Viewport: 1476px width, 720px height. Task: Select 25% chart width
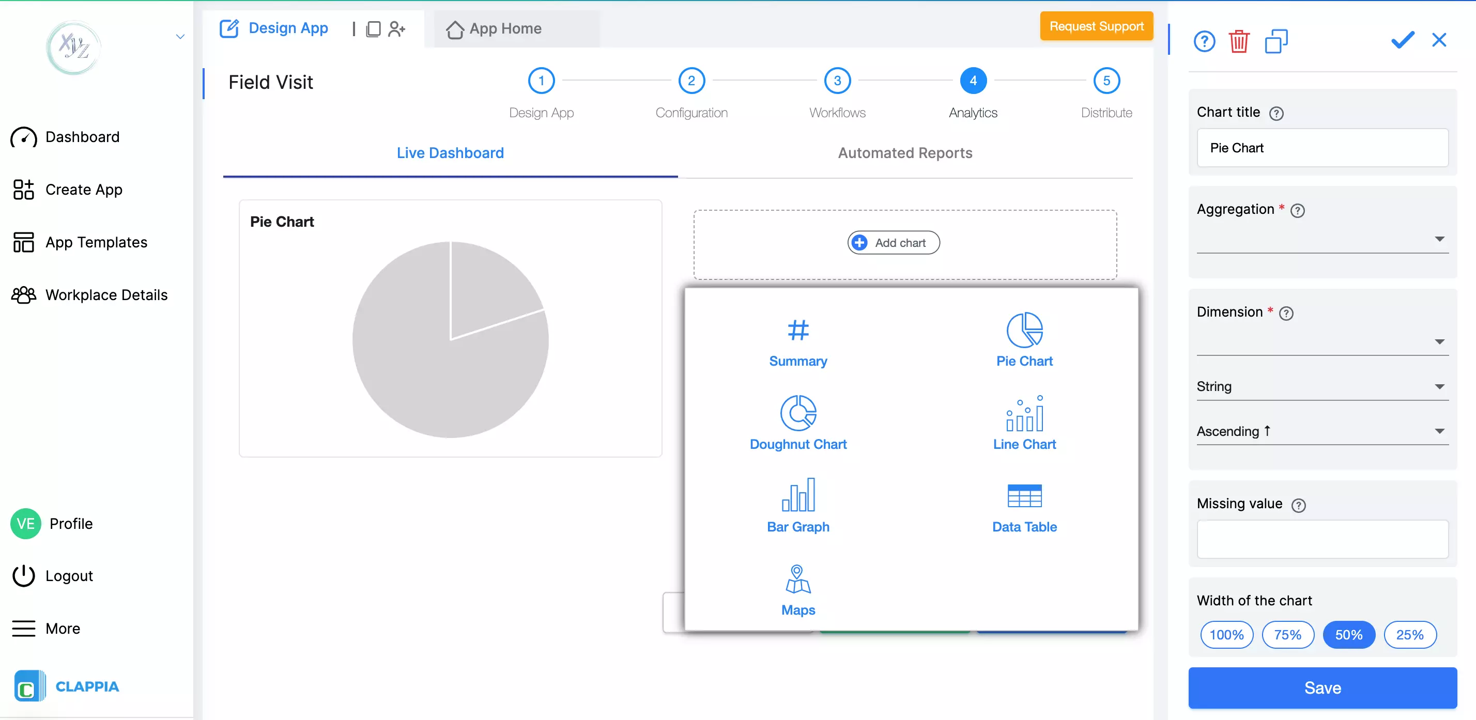[1410, 635]
